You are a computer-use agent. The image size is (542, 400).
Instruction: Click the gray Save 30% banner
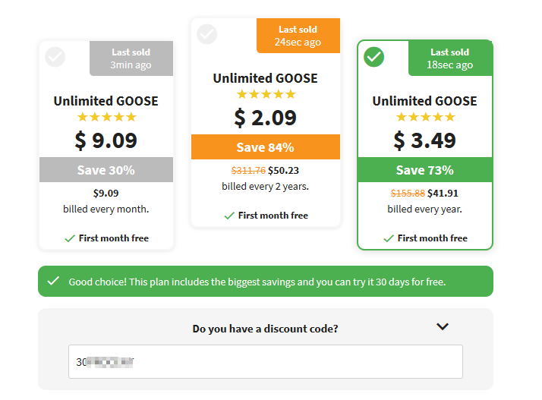point(106,170)
